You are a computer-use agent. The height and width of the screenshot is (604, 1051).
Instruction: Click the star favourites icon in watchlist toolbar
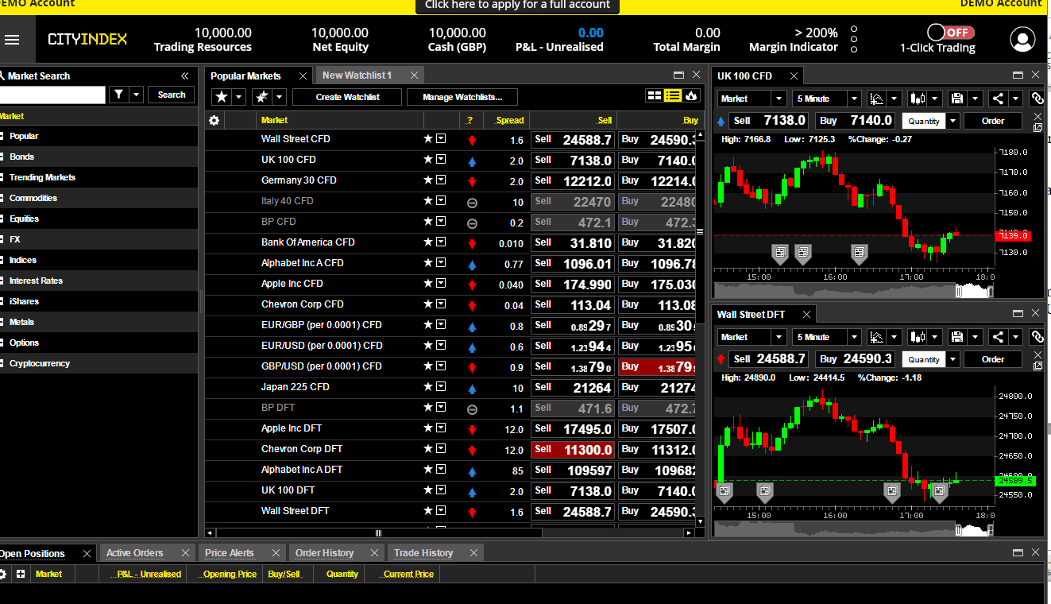221,97
